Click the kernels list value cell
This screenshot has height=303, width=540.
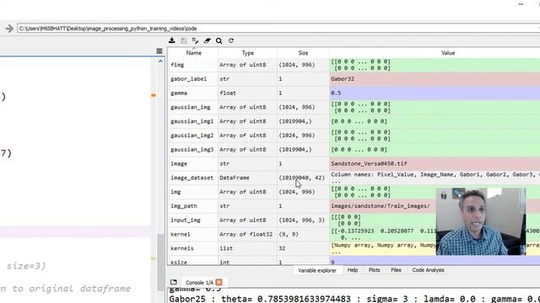(382, 248)
